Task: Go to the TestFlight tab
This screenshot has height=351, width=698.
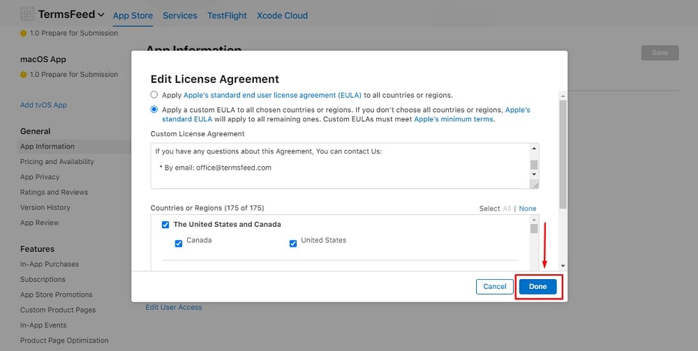Action: [x=227, y=15]
